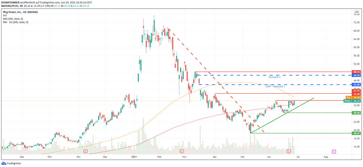Click the red earnings E marker in March

click(x=181, y=151)
